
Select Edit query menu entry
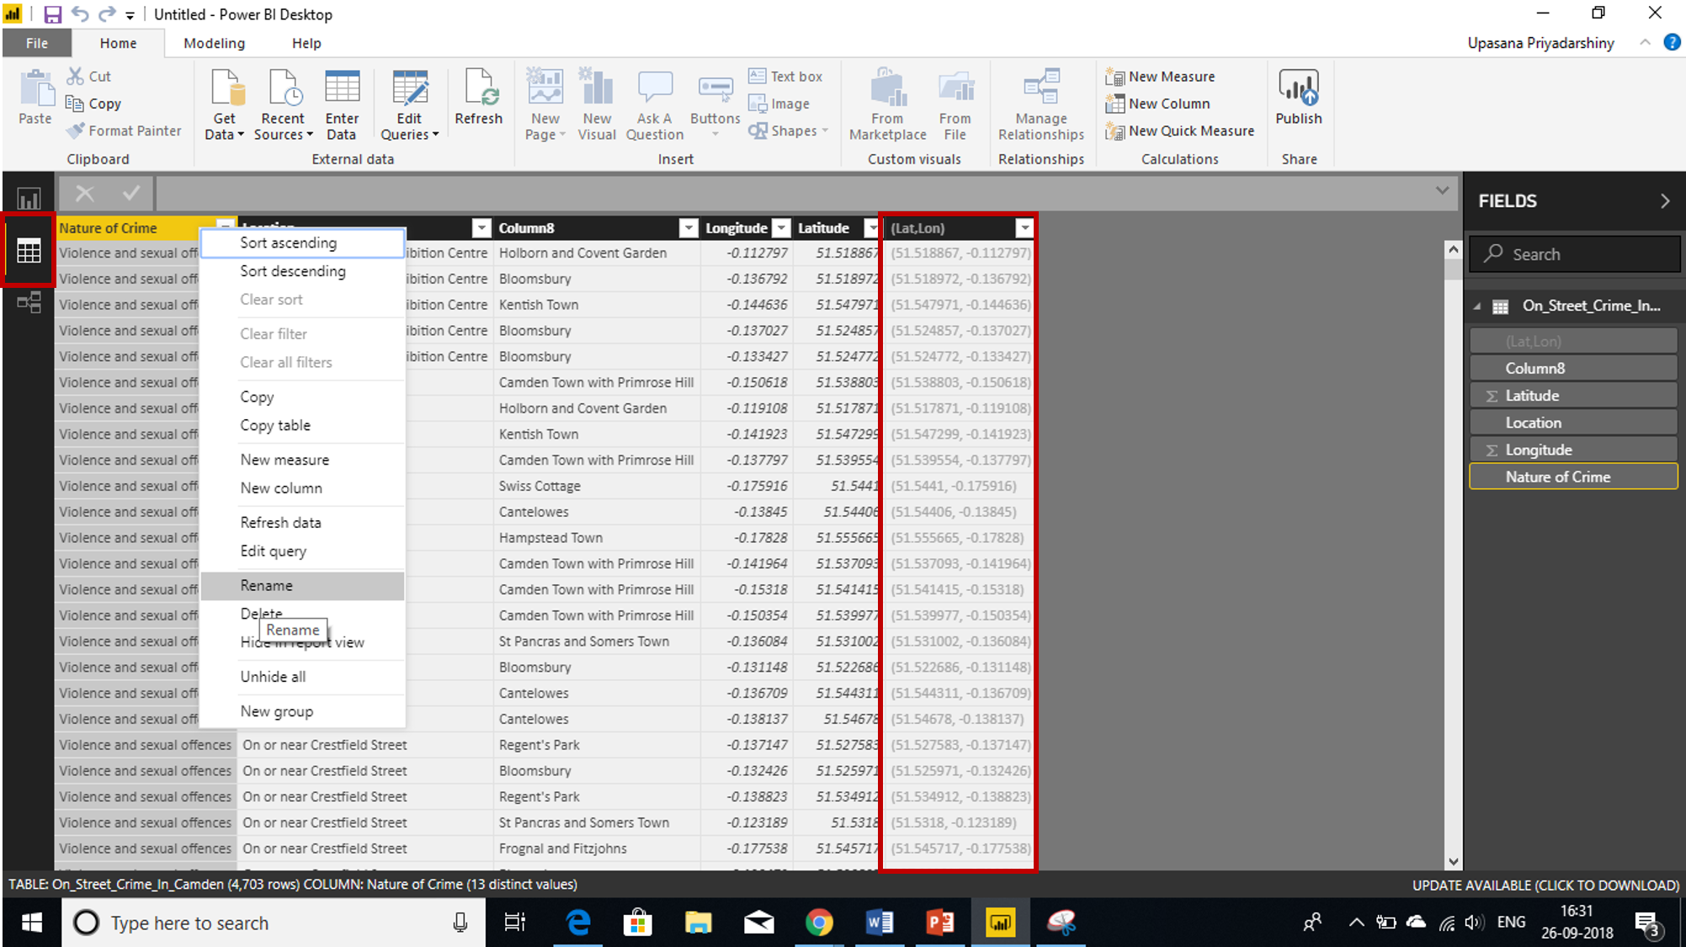302,551
